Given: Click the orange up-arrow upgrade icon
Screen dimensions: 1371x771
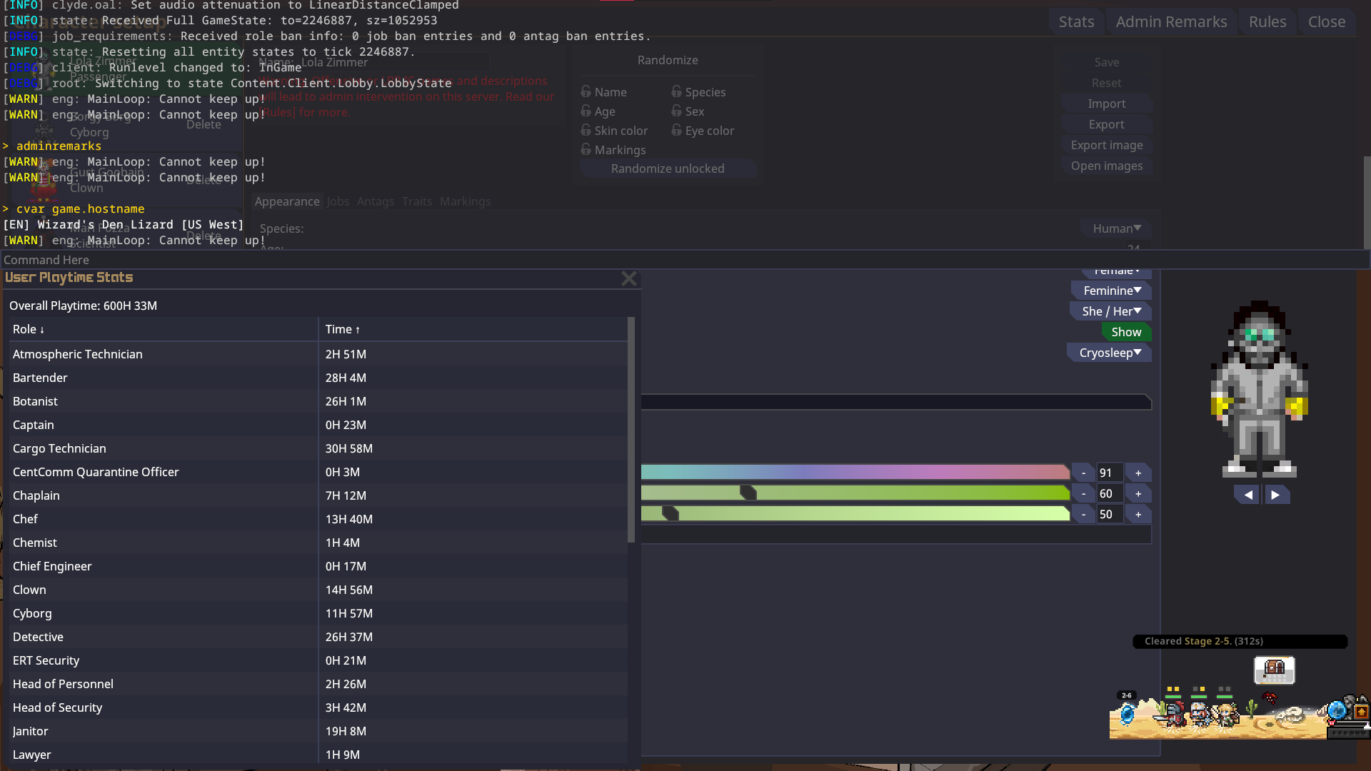Looking at the screenshot, I should tap(1361, 712).
